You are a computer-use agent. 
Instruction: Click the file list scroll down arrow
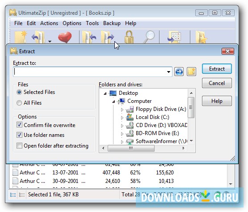[x=231, y=184]
